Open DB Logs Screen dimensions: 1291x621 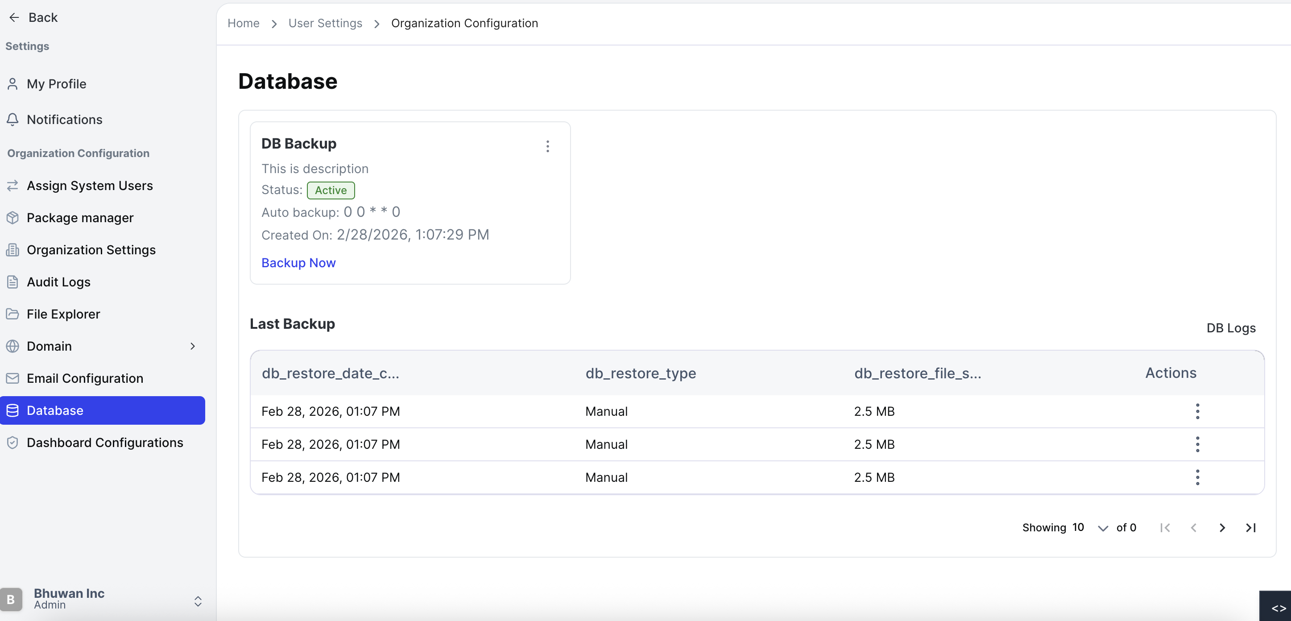tap(1231, 328)
